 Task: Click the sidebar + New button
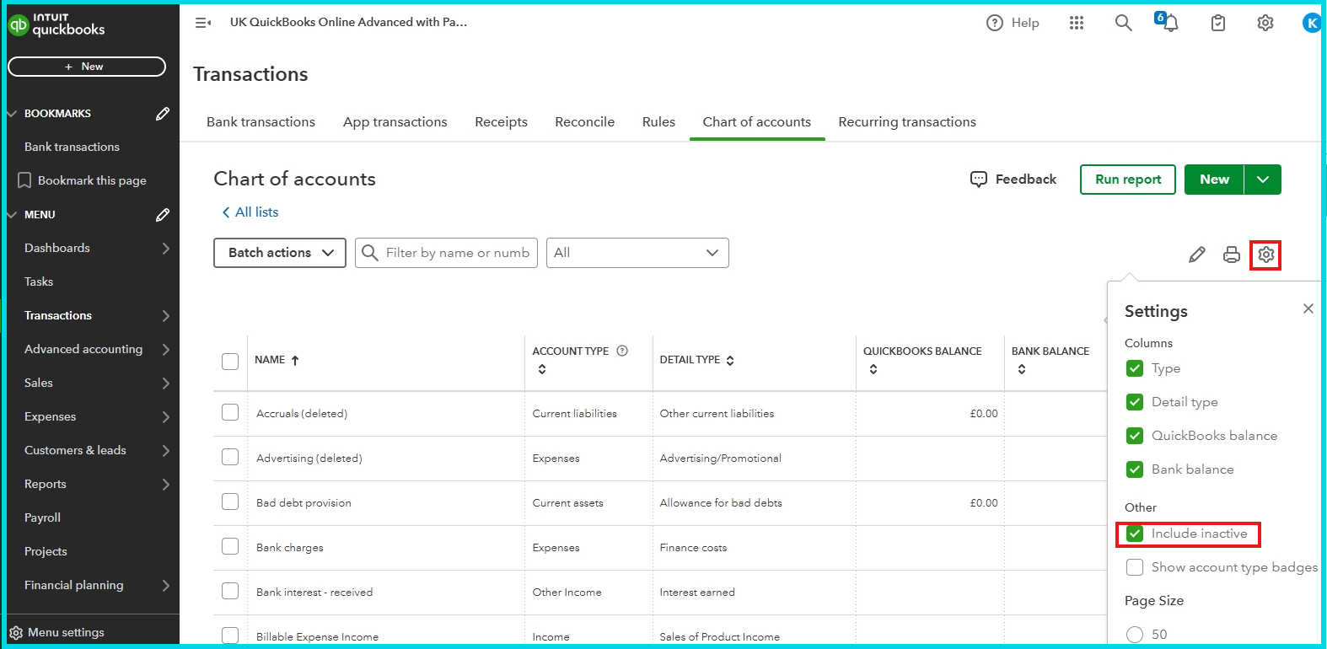(x=87, y=67)
